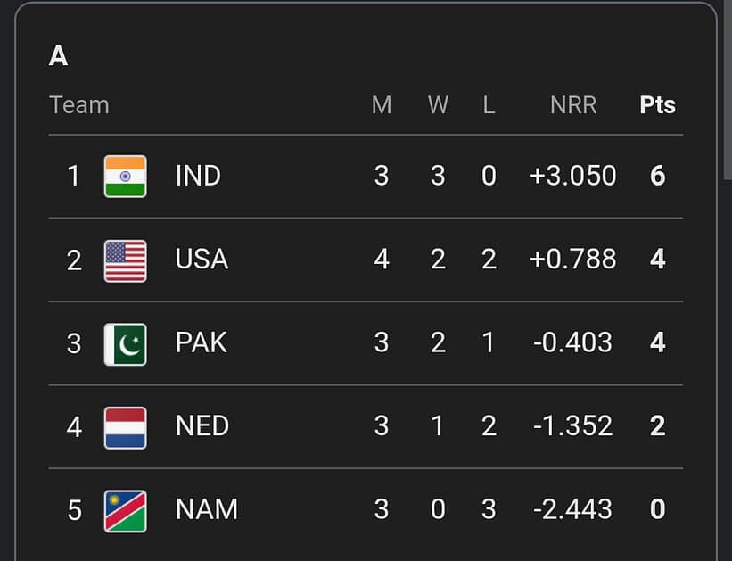The height and width of the screenshot is (561, 732).
Task: Click the Team column header
Action: (79, 105)
